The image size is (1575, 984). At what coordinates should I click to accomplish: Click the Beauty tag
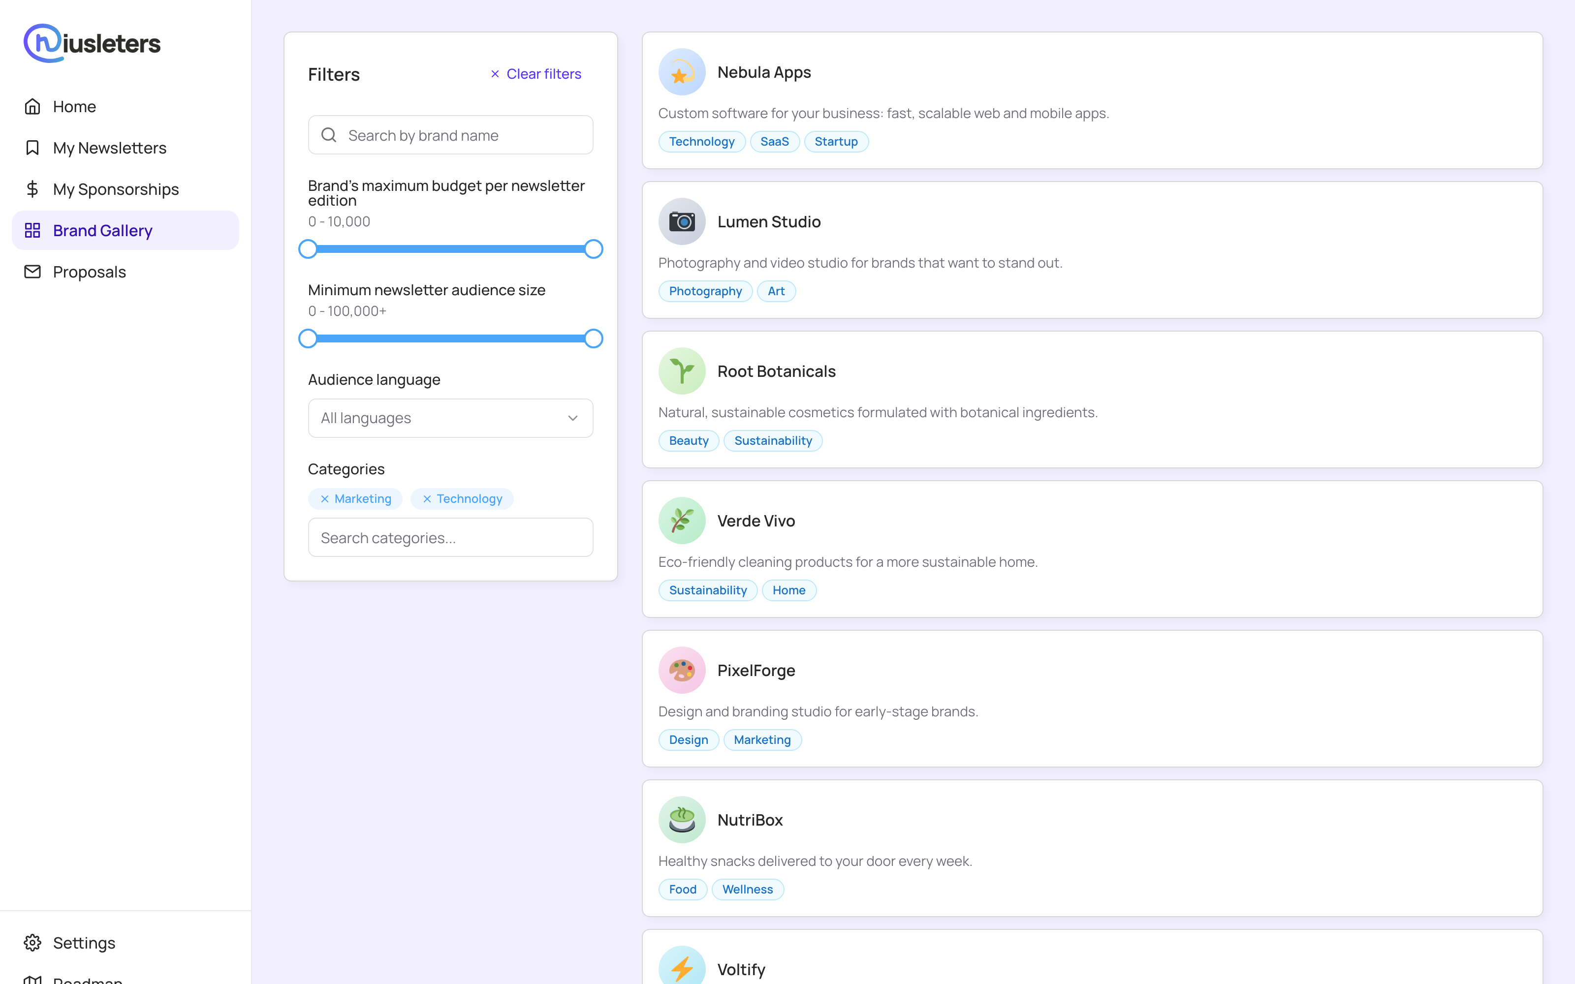click(x=689, y=441)
